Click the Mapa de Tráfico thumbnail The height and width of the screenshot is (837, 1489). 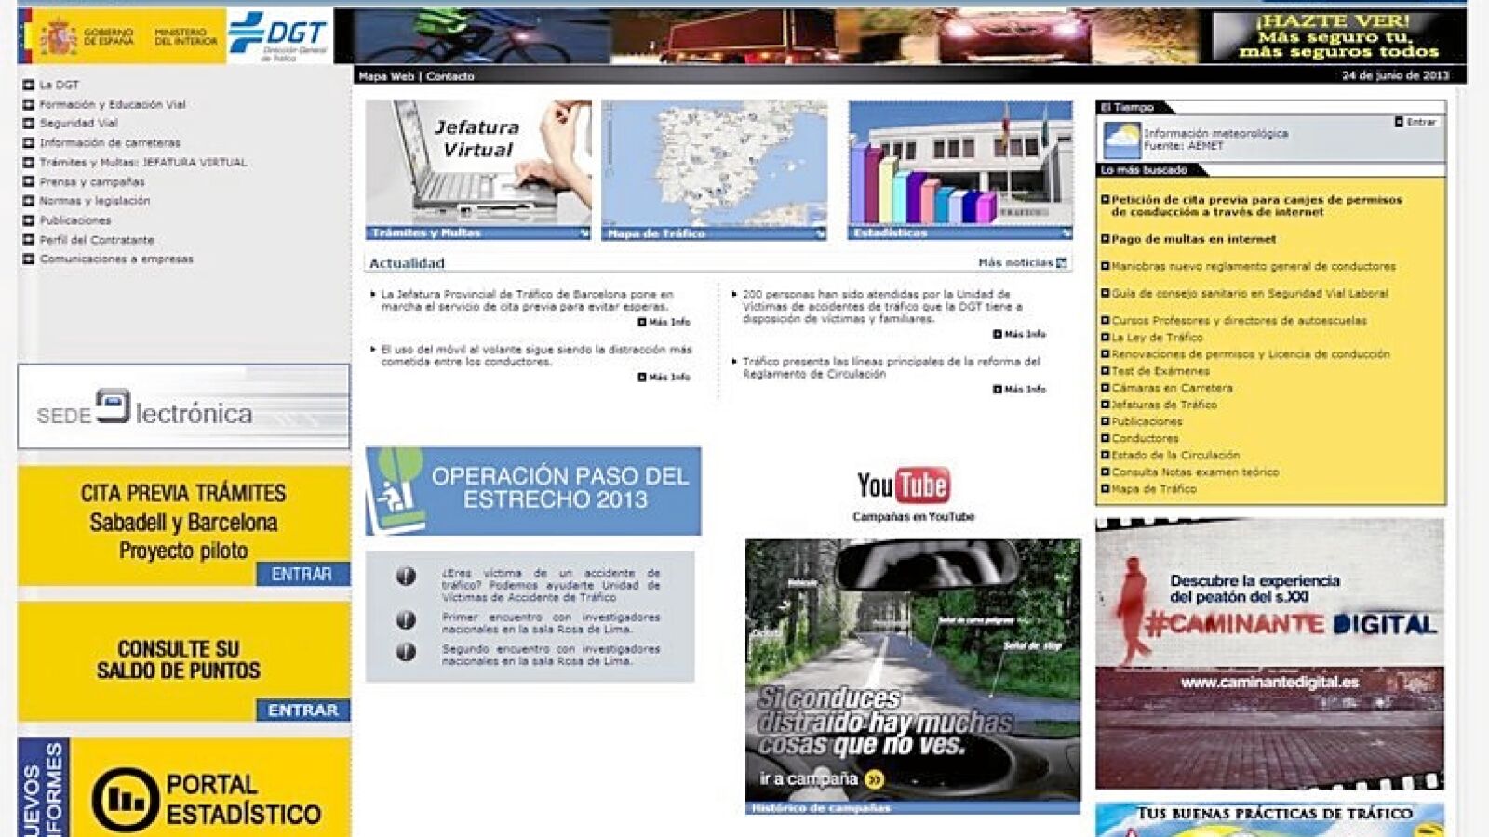pyautogui.click(x=714, y=169)
